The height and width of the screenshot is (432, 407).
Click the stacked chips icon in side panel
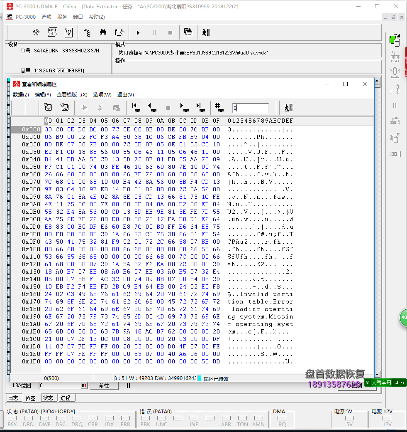[395, 138]
